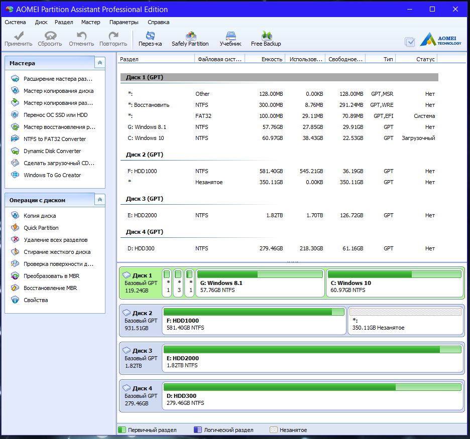This screenshot has width=470, height=439.
Task: Click the checkmark icon beside AOMEI logo
Action: tap(410, 42)
